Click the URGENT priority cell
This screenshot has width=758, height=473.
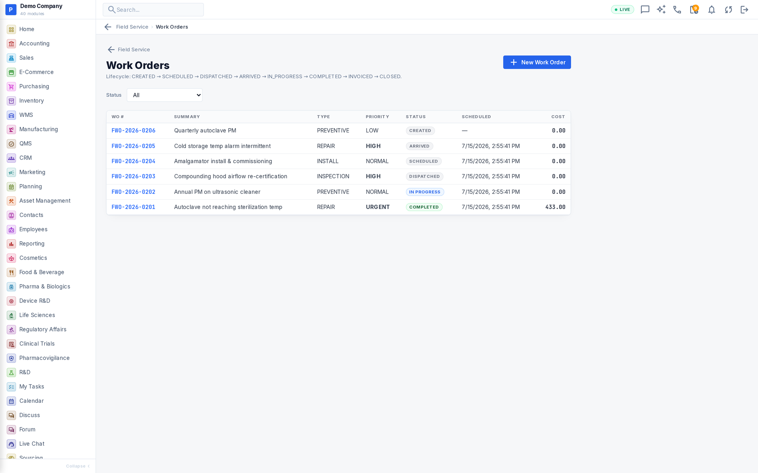378,207
